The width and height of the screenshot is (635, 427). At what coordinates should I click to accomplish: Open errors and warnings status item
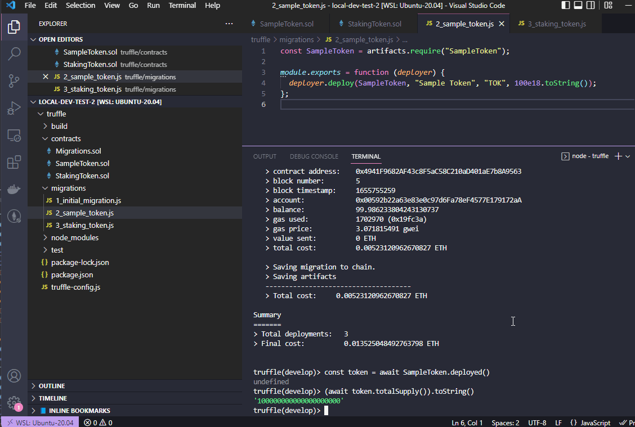coord(99,422)
